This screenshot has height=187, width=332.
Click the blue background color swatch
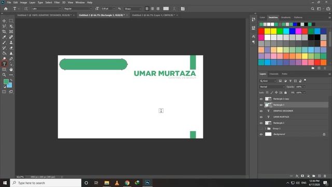coord(10,85)
